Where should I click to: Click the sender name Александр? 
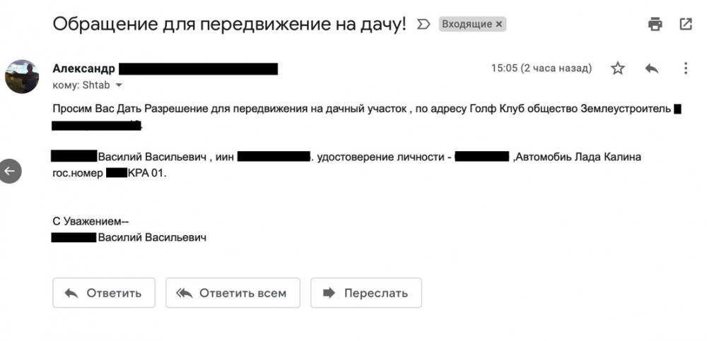83,68
